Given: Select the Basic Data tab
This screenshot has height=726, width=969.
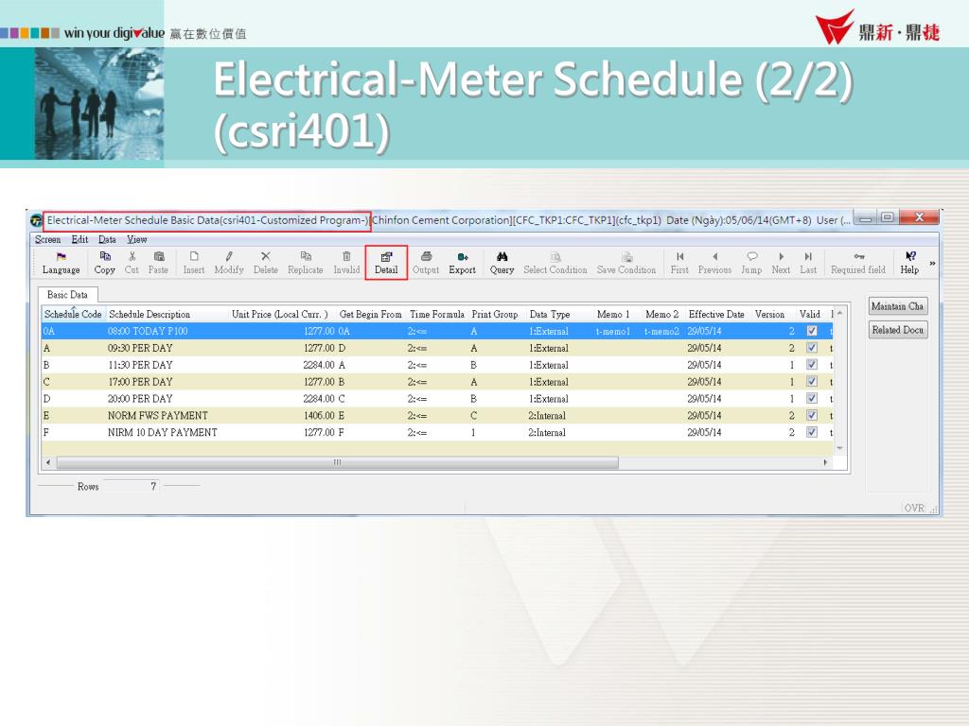Looking at the screenshot, I should coord(67,295).
